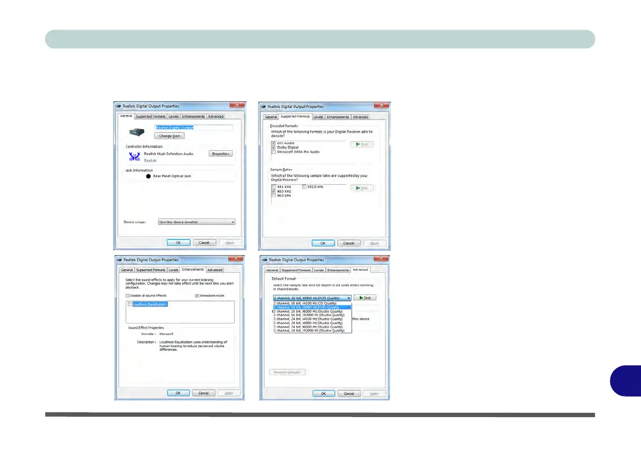
Task: Cancel the Supported Formats window
Action: coord(349,243)
